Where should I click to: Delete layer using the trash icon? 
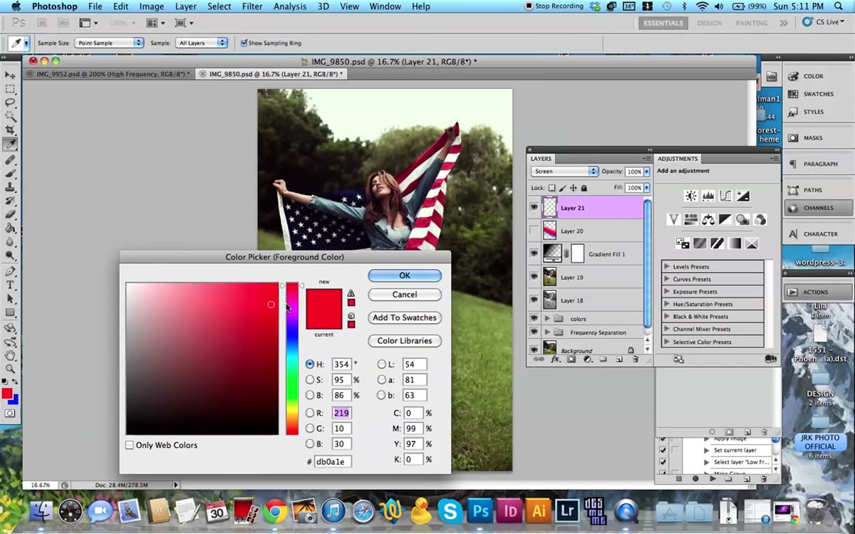point(635,360)
